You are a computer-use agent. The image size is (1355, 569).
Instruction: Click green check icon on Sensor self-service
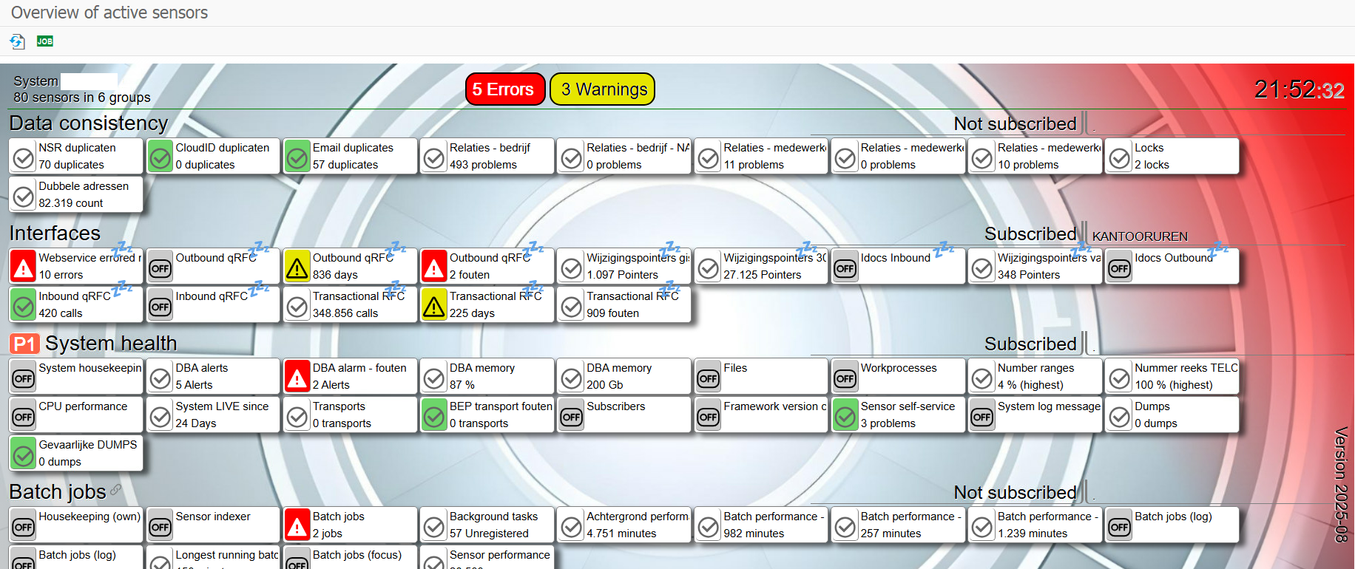[x=845, y=416]
